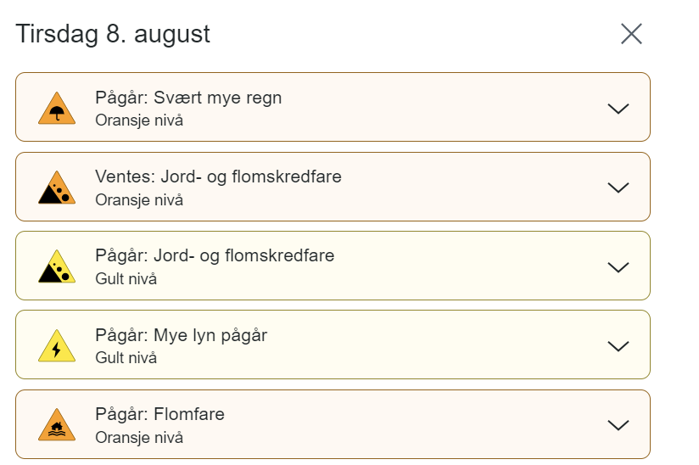The image size is (699, 465).
Task: Select the 'Pågår: Jord- og flomskredfare' title
Action: click(x=215, y=256)
